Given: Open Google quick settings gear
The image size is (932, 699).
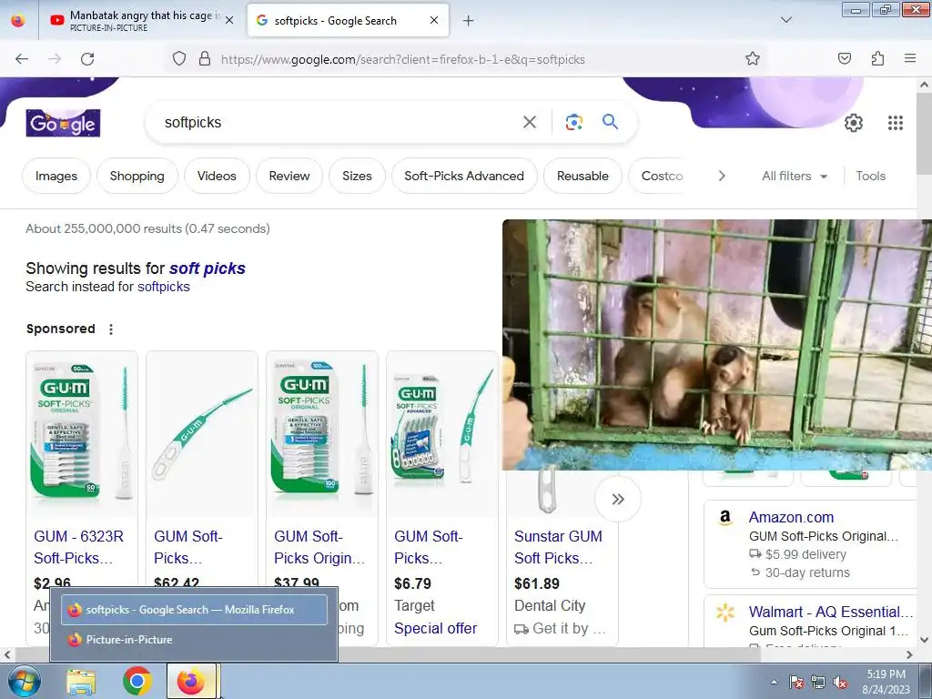Looking at the screenshot, I should click(x=854, y=123).
